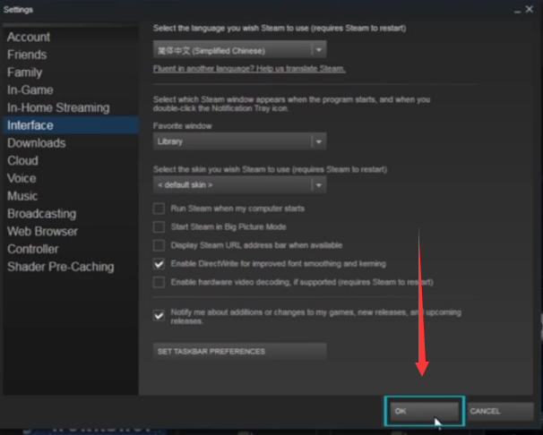Click the arrow on Library combo box
This screenshot has width=543, height=435.
[x=319, y=141]
